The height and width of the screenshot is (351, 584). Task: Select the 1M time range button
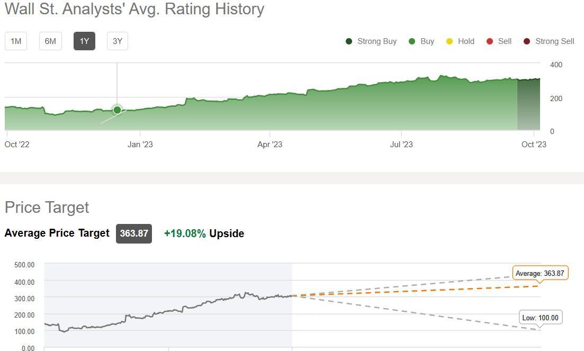[x=16, y=41]
